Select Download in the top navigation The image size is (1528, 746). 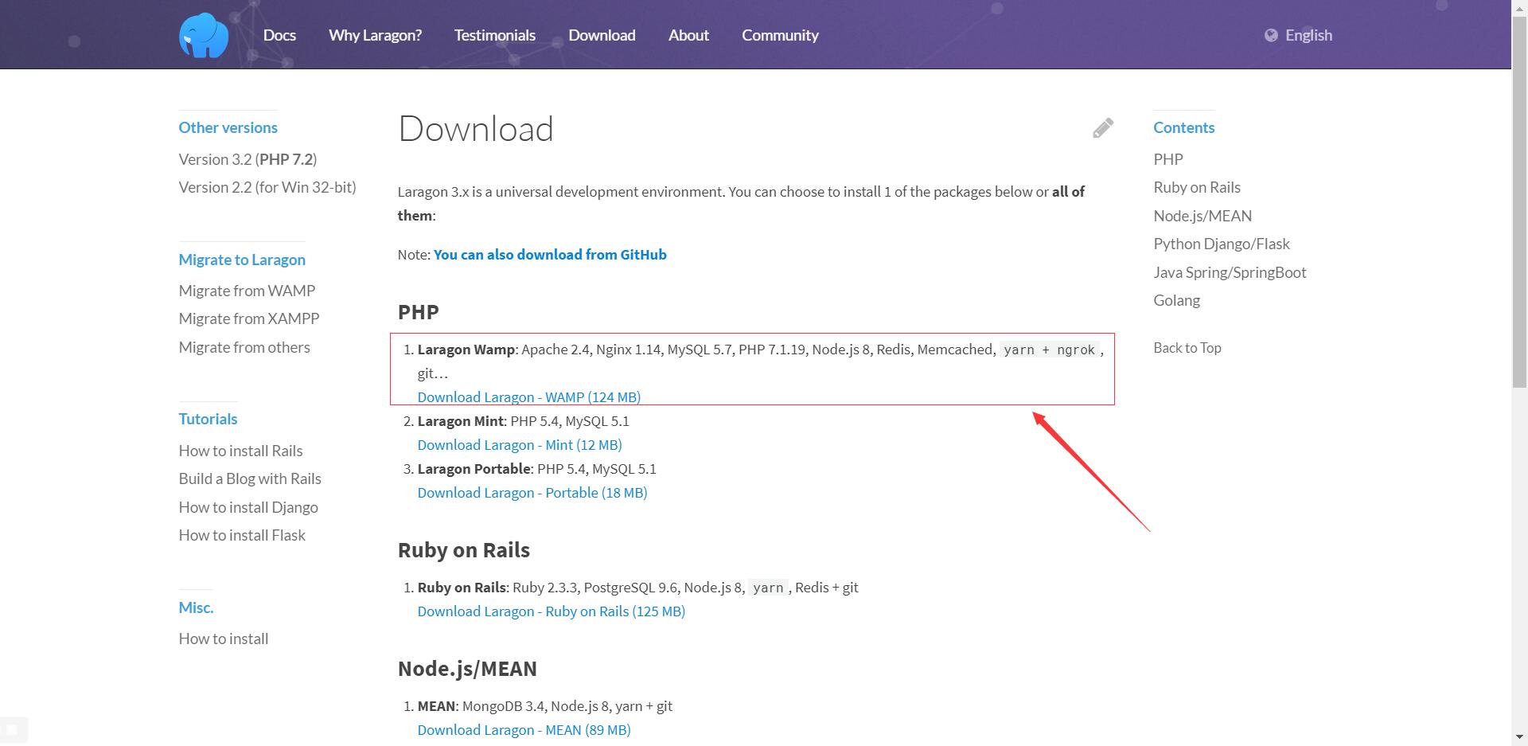(x=602, y=35)
